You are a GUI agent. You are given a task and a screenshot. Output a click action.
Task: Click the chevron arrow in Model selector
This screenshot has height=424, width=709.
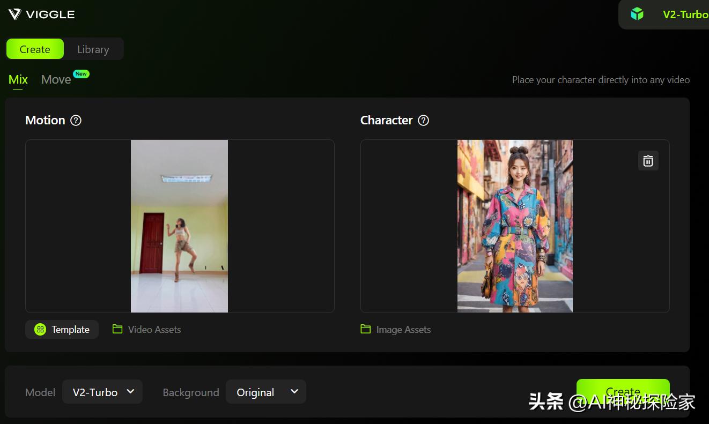[x=130, y=392]
